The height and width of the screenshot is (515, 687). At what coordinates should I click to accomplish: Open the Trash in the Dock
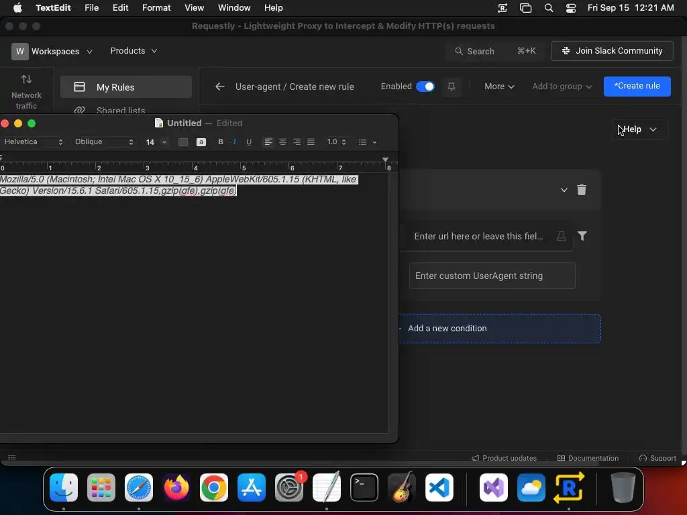623,488
